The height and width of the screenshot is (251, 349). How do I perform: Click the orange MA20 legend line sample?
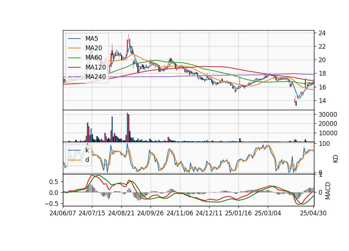74,48
